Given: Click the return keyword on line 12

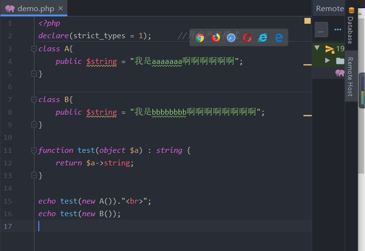Looking at the screenshot, I should pos(69,163).
